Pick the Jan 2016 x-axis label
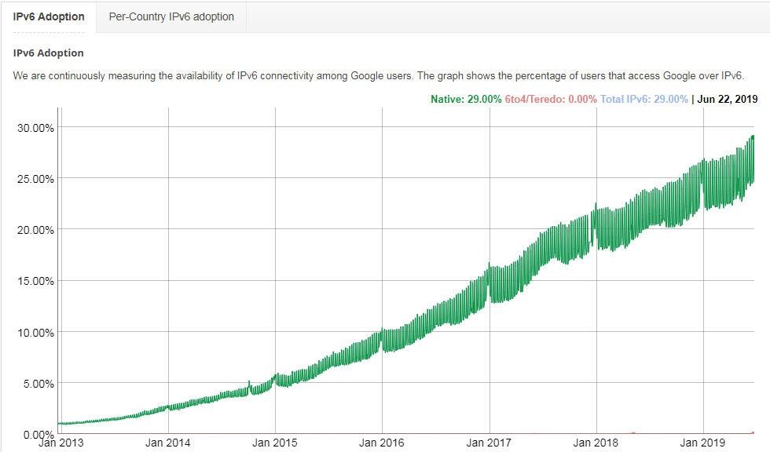The height and width of the screenshot is (452, 770). pyautogui.click(x=382, y=443)
